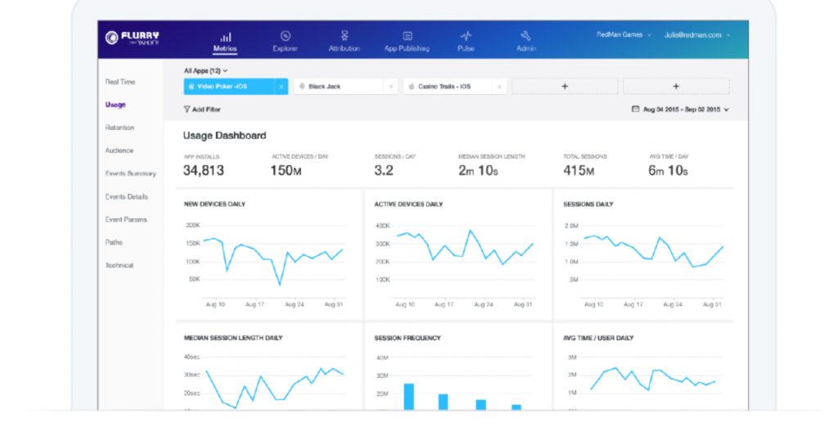This screenshot has height=440, width=838.
Task: Click the Flurry logo
Action: [x=133, y=38]
